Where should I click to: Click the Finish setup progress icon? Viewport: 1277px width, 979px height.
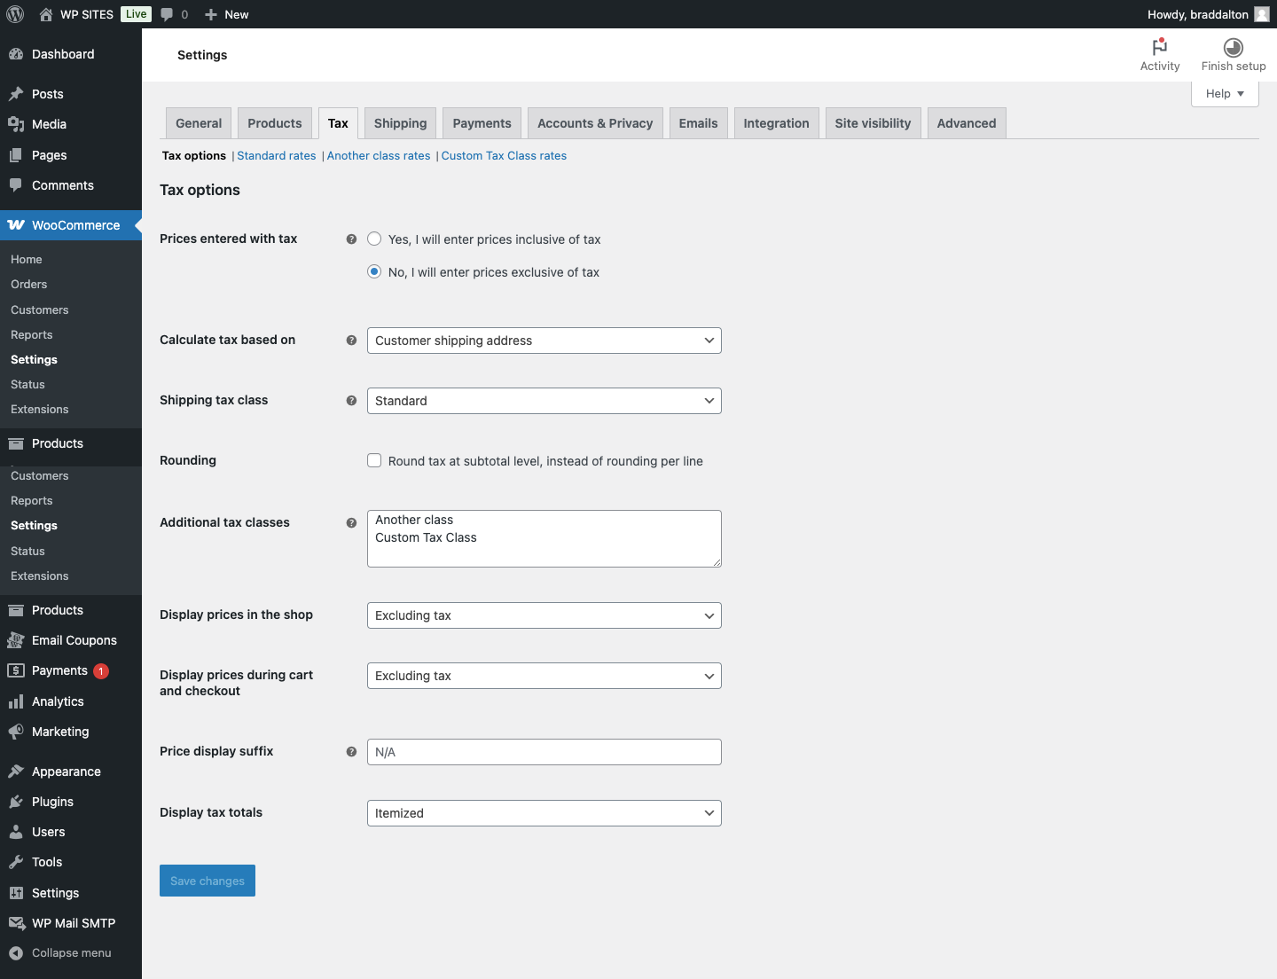click(x=1233, y=48)
